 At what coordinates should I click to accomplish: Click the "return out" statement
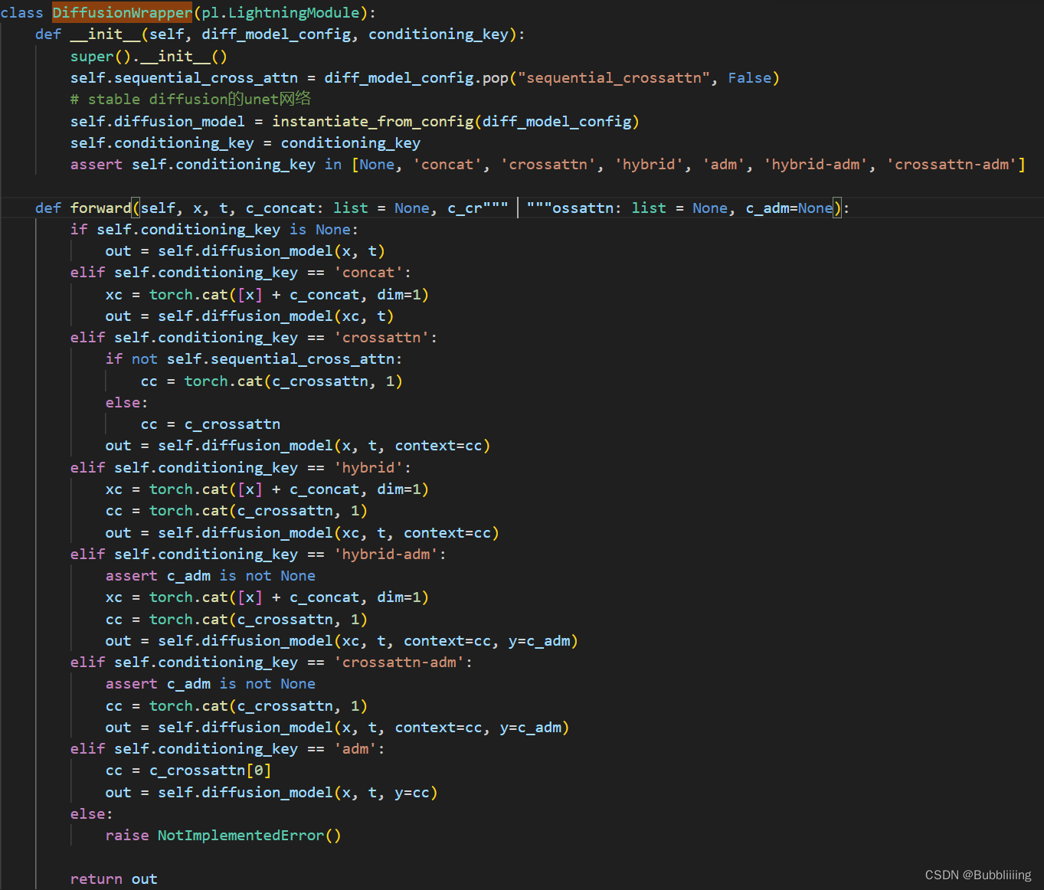pyautogui.click(x=113, y=879)
